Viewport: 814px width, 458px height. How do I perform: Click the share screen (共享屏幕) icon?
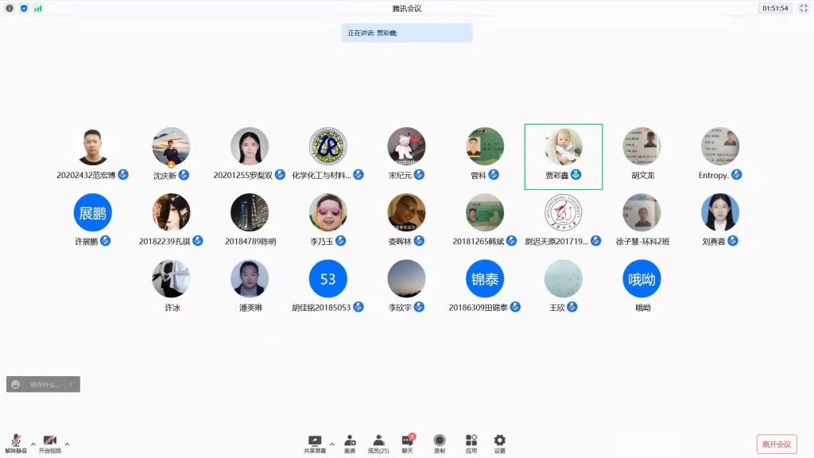(315, 443)
